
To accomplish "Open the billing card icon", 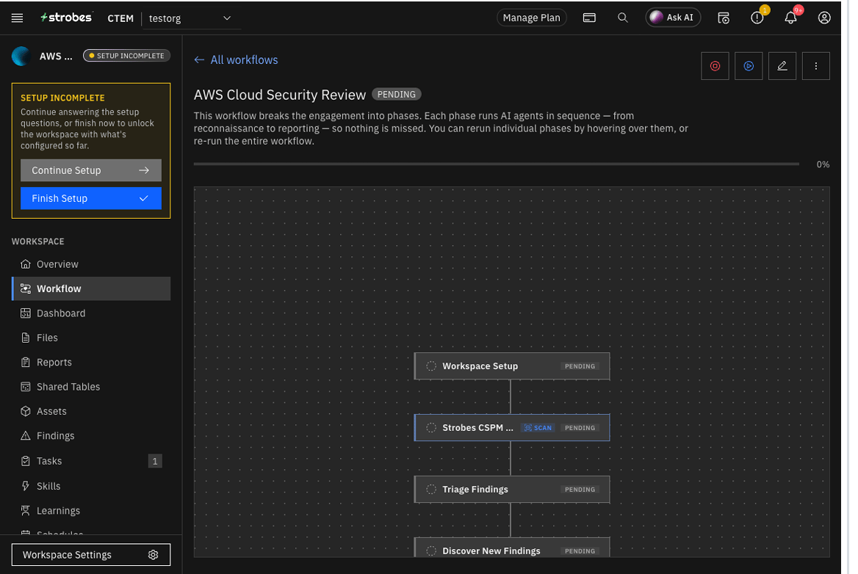I will tap(589, 18).
